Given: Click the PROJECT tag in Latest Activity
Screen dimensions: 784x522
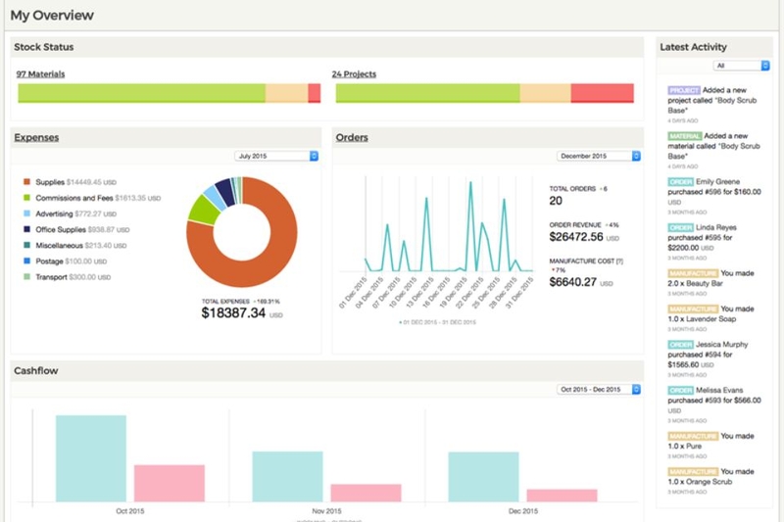Looking at the screenshot, I should 683,90.
